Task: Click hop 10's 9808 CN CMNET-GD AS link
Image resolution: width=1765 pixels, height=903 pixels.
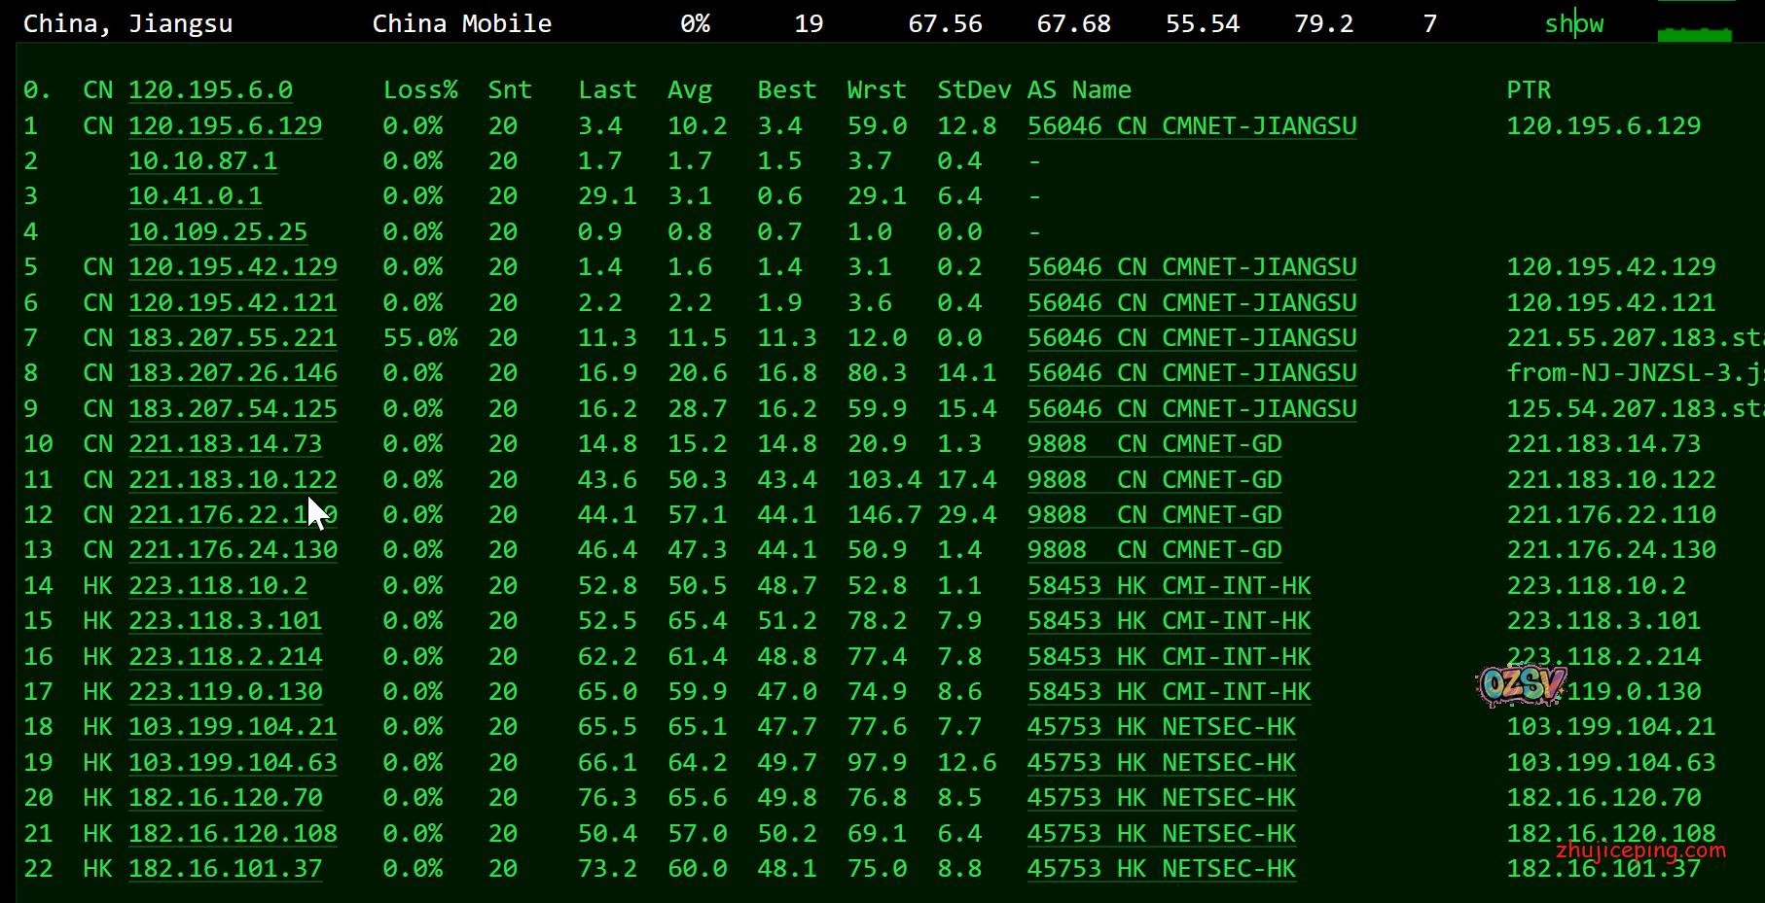Action: [1154, 444]
